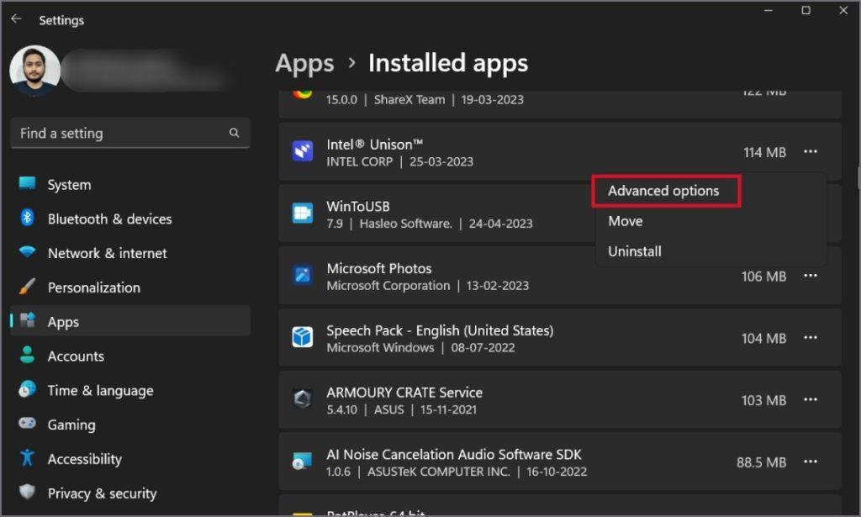Image resolution: width=861 pixels, height=517 pixels.
Task: Click the 103 MB size value
Action: point(763,400)
